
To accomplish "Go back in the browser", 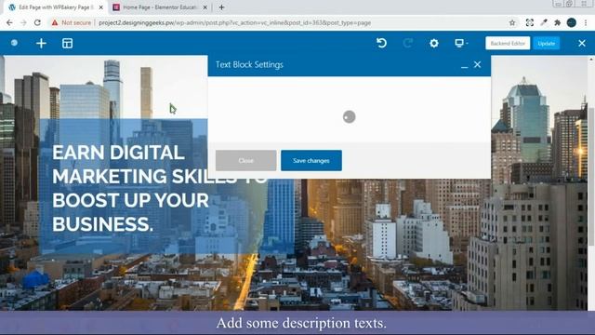I will click(x=9, y=22).
